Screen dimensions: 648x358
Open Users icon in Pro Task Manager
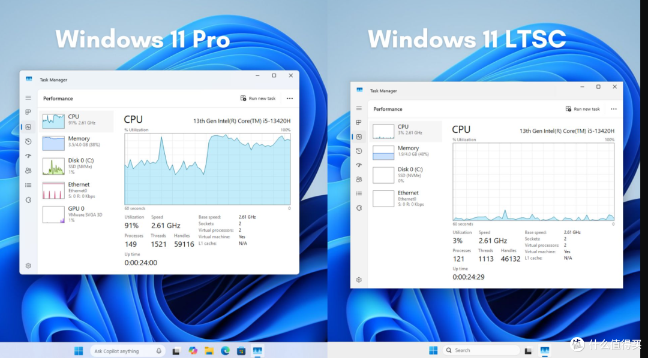coord(28,171)
